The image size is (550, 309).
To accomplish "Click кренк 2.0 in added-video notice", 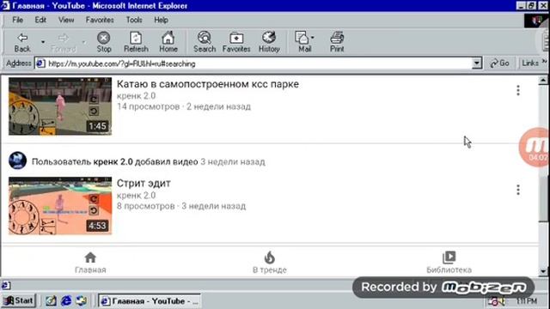I will pyautogui.click(x=113, y=162).
